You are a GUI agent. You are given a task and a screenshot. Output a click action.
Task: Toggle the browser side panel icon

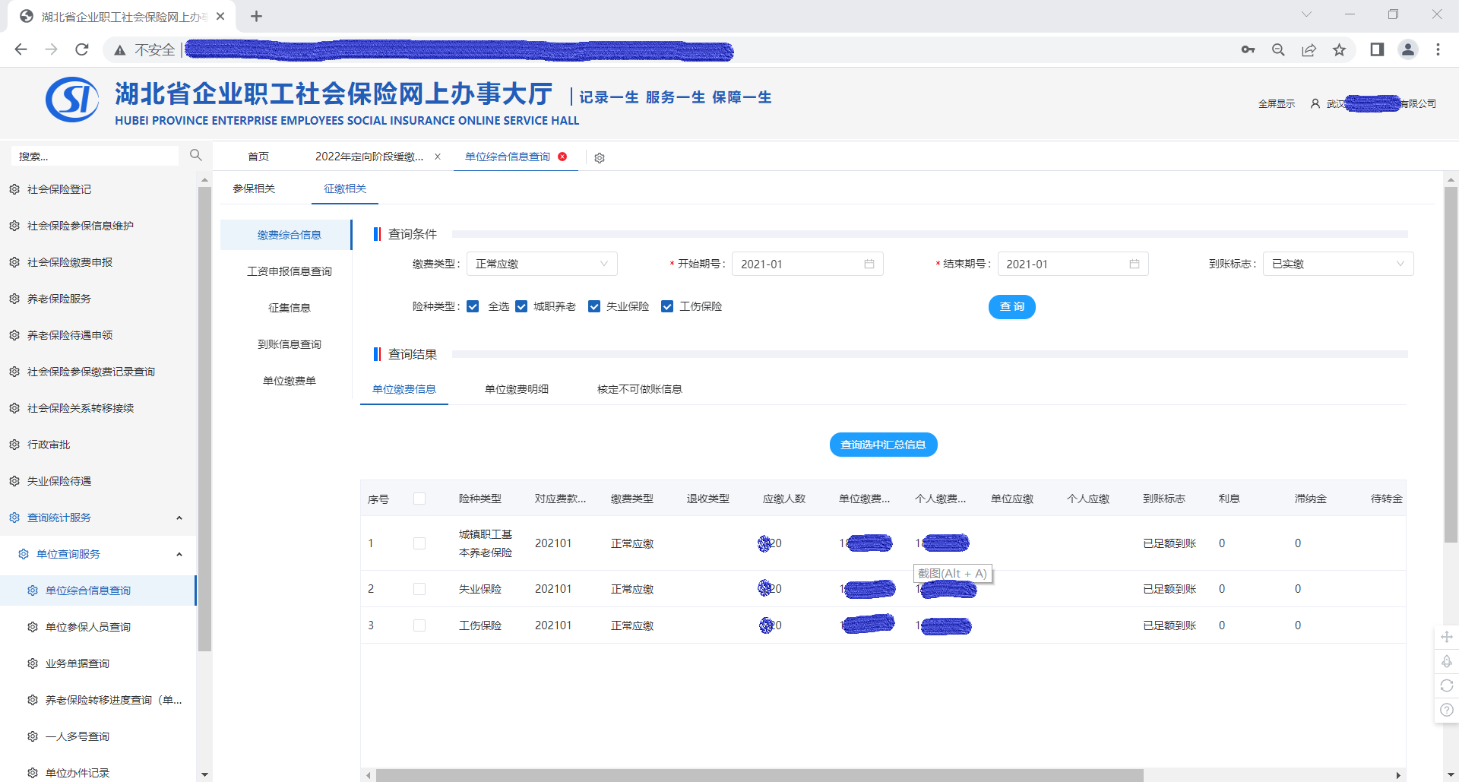tap(1377, 49)
